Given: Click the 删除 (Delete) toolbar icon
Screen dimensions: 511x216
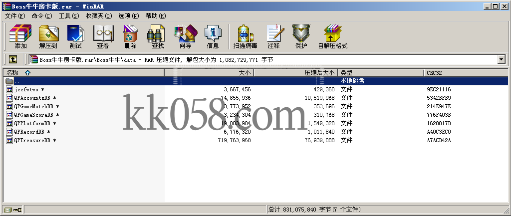Looking at the screenshot, I should point(130,33).
